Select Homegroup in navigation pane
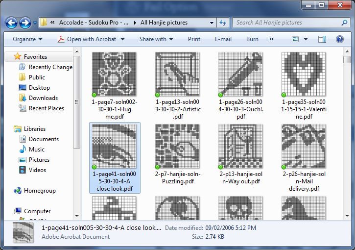This screenshot has height=250, width=355. 40,191
